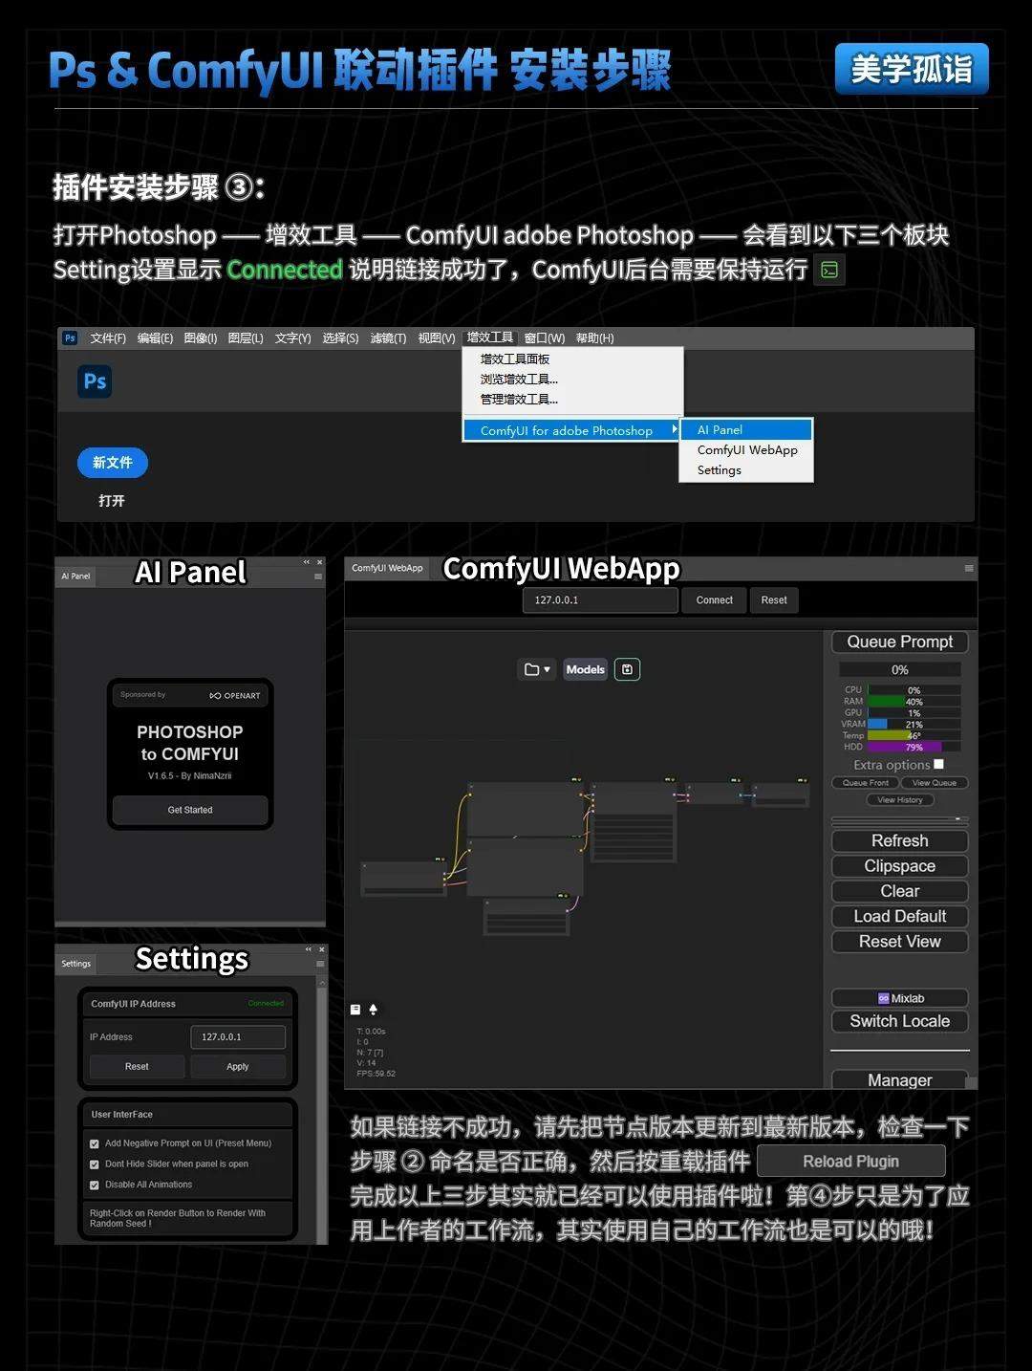Choose Settings in the submenu
The height and width of the screenshot is (1371, 1032).
746,470
